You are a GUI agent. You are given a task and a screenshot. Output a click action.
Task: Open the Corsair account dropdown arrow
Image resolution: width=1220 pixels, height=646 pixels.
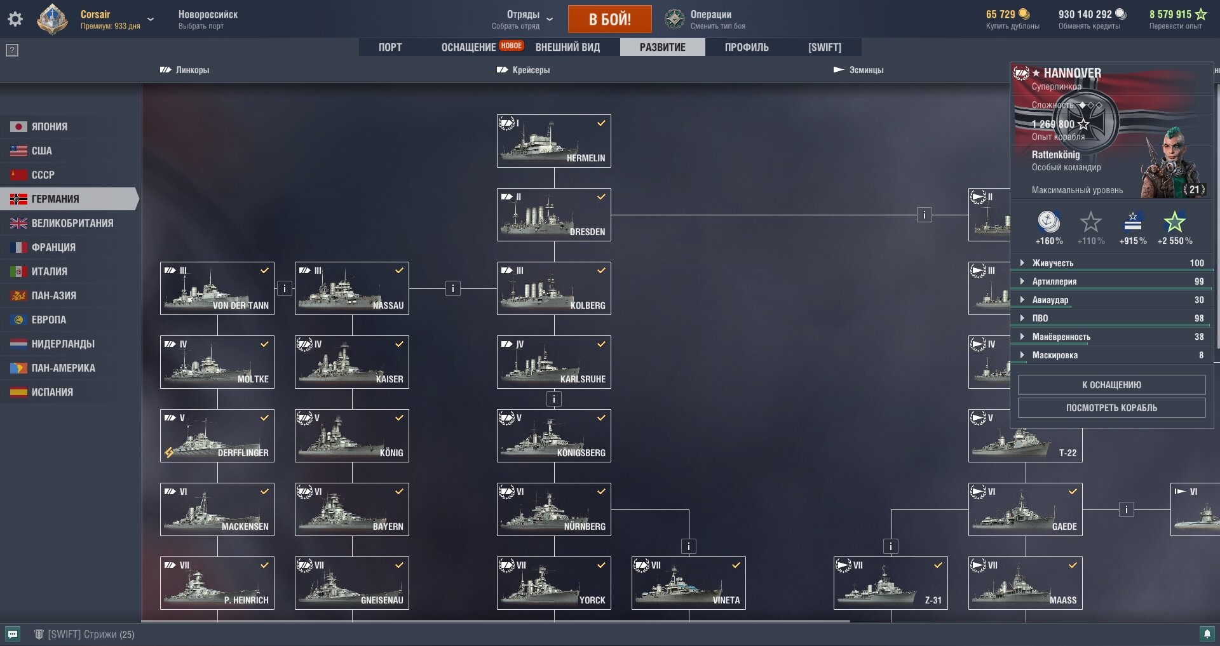pos(151,19)
